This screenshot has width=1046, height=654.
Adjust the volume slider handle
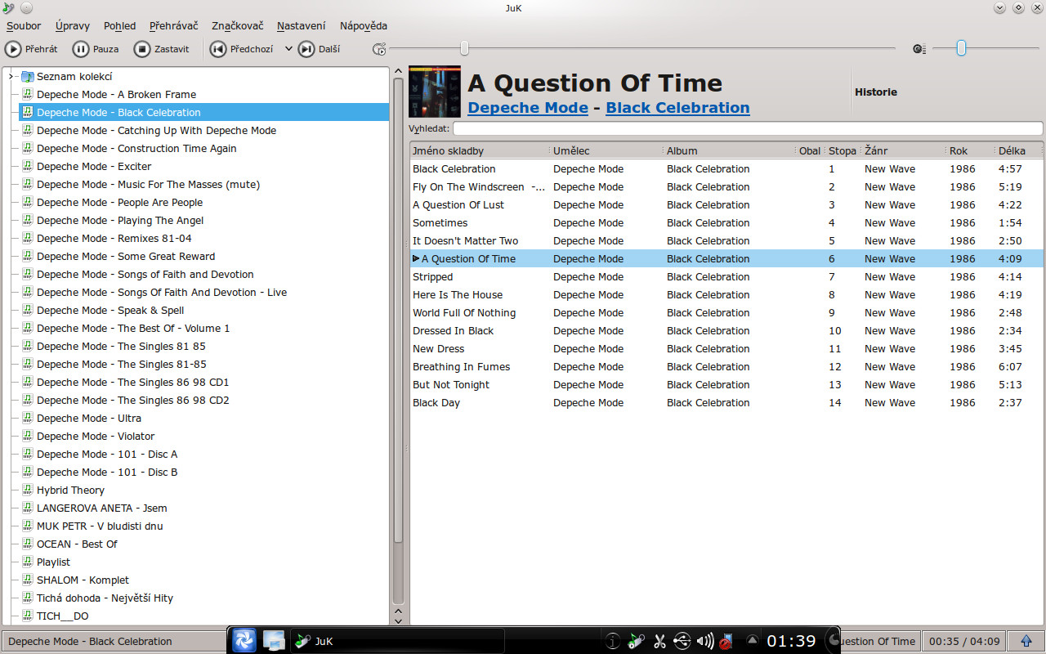click(961, 48)
